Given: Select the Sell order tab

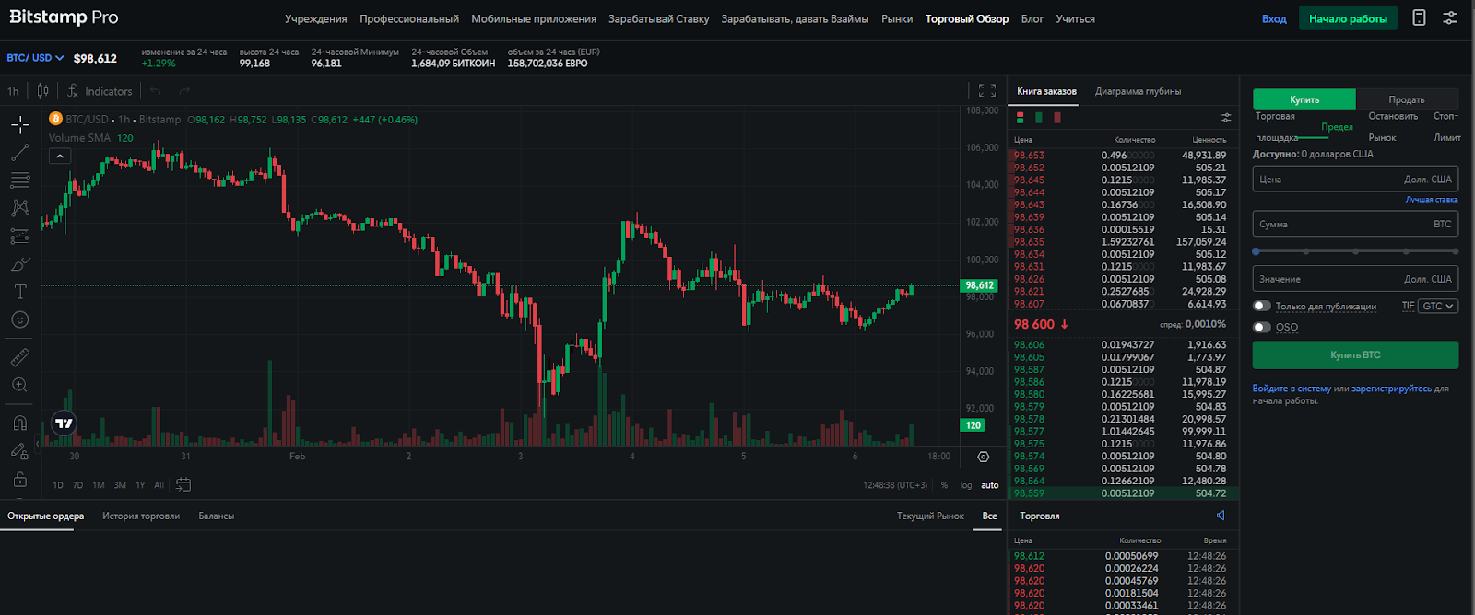Looking at the screenshot, I should (1407, 99).
